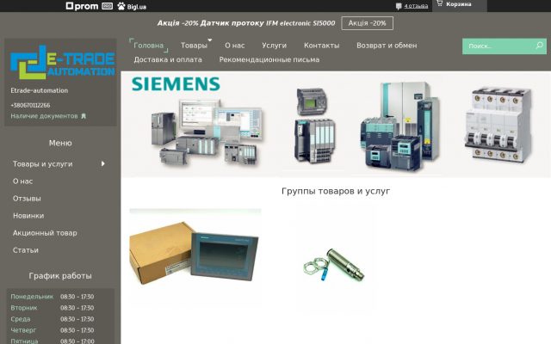The image size is (551, 344).
Task: Open Доставка и оплата page
Action: point(168,59)
